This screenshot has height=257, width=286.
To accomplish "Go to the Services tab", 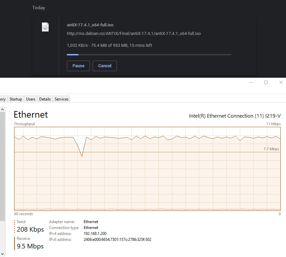I will pos(62,99).
